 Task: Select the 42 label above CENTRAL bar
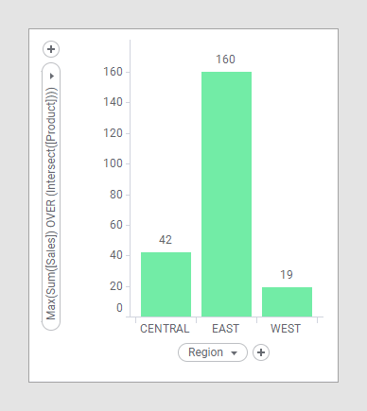tap(166, 240)
